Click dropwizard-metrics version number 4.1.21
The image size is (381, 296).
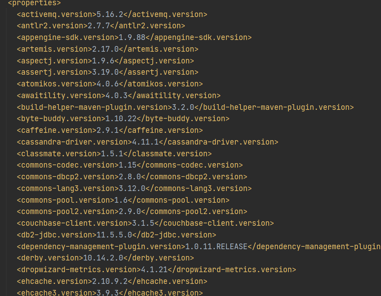point(152,270)
